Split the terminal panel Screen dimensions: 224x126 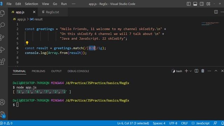pyautogui.click(x=196, y=71)
